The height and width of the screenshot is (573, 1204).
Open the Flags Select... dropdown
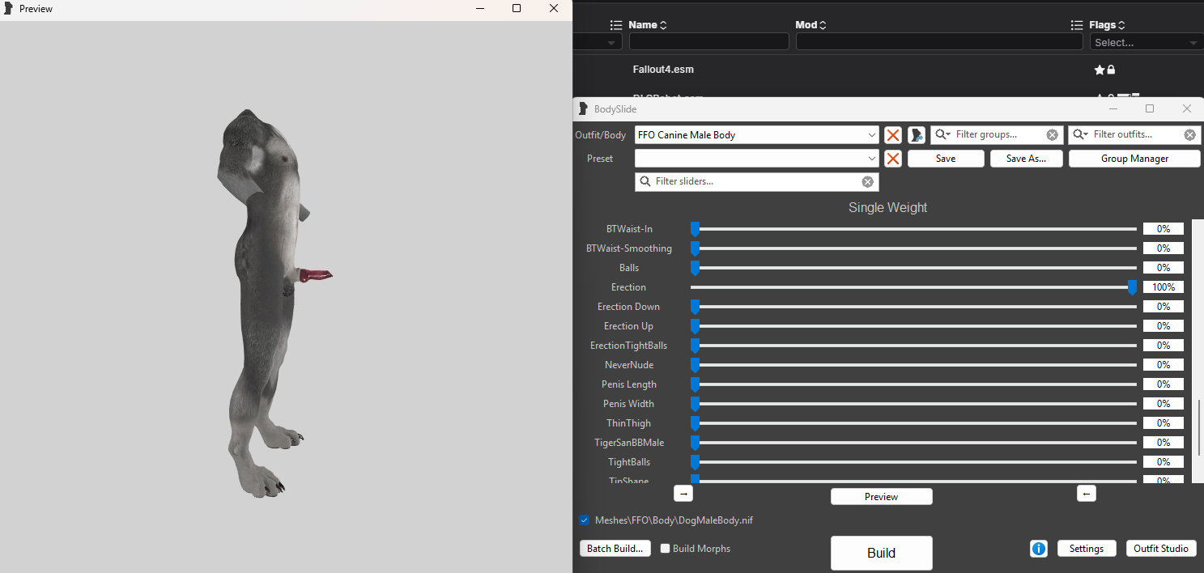click(1145, 41)
